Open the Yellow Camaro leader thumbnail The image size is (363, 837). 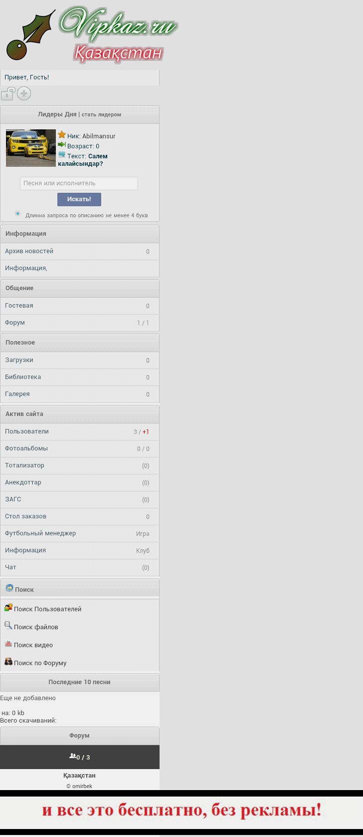pos(31,148)
